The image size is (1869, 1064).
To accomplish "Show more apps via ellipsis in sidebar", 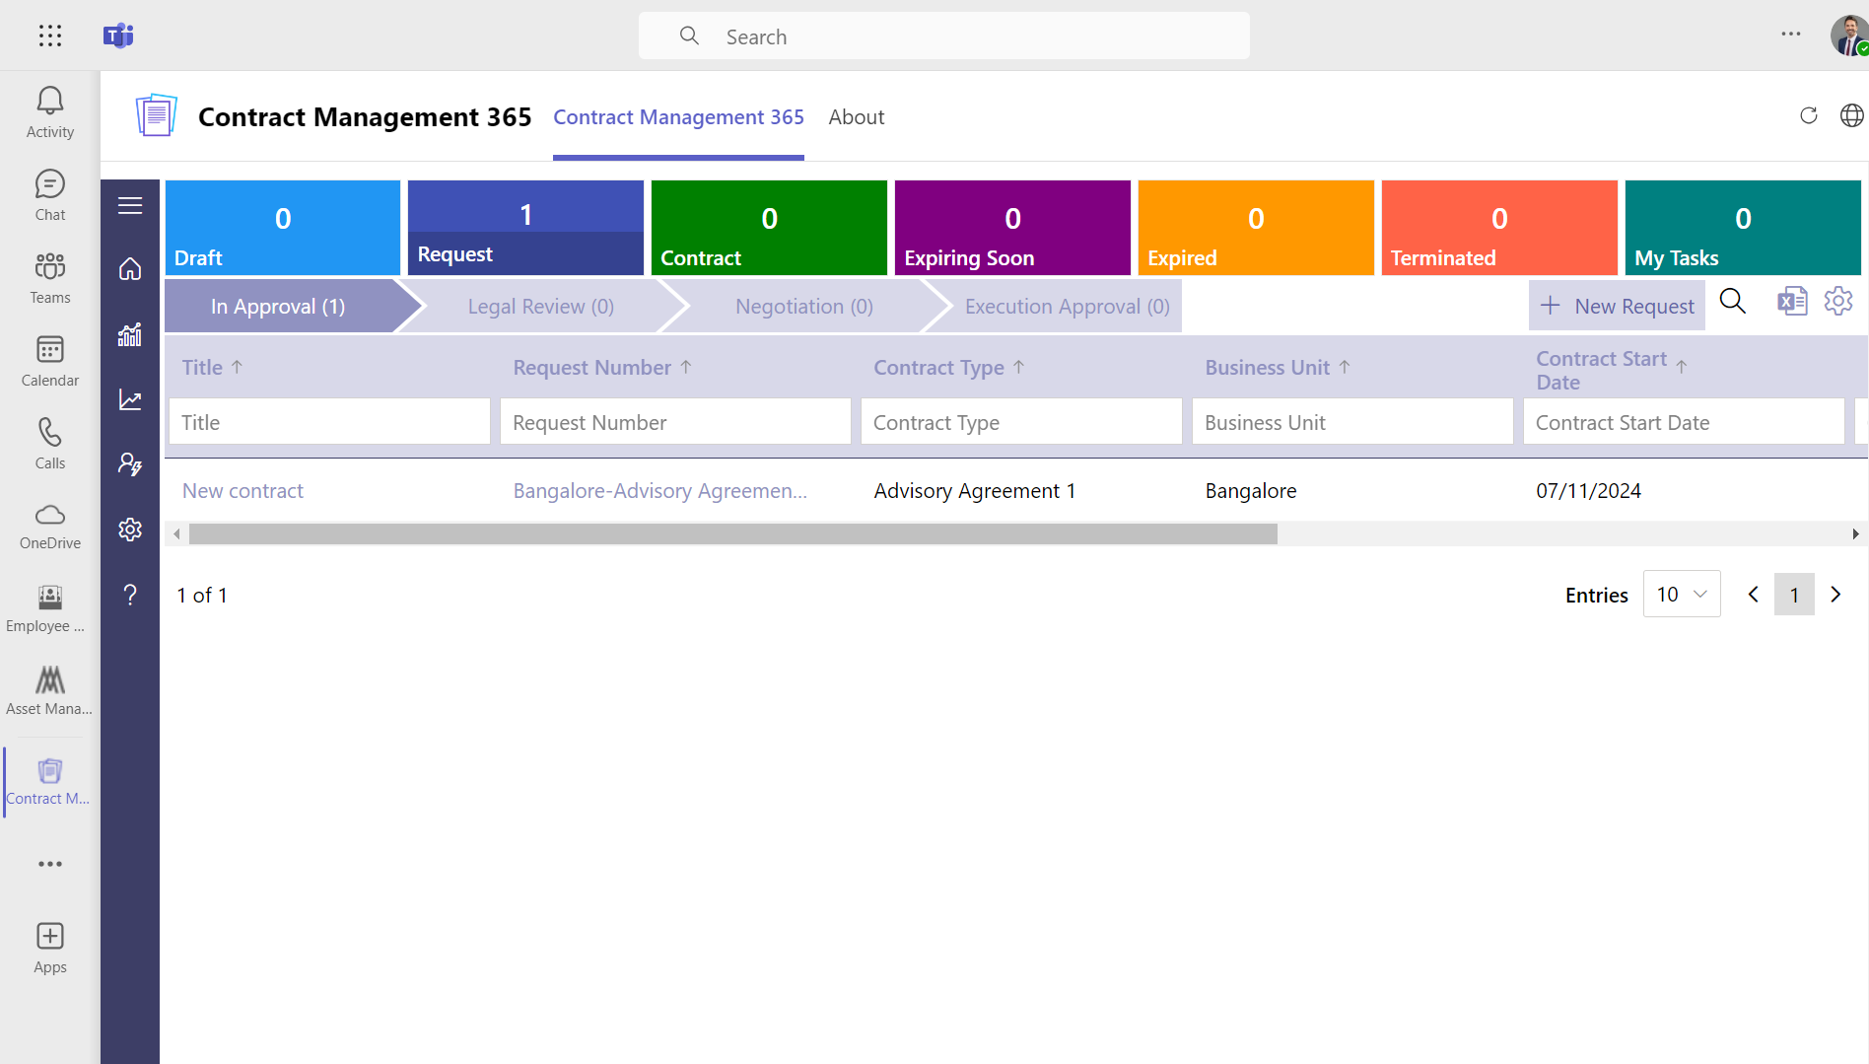I will click(x=50, y=864).
